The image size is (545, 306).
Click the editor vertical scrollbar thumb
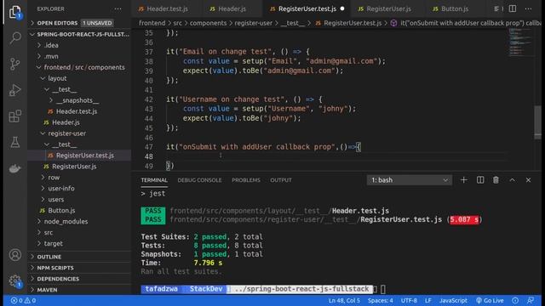point(537,122)
